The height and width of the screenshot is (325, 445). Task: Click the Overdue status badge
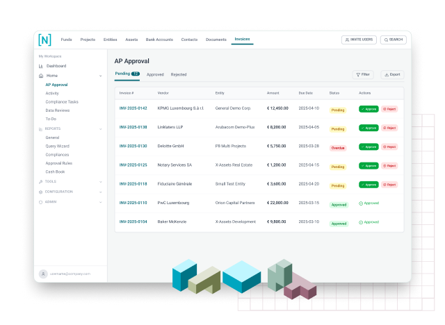point(338,148)
